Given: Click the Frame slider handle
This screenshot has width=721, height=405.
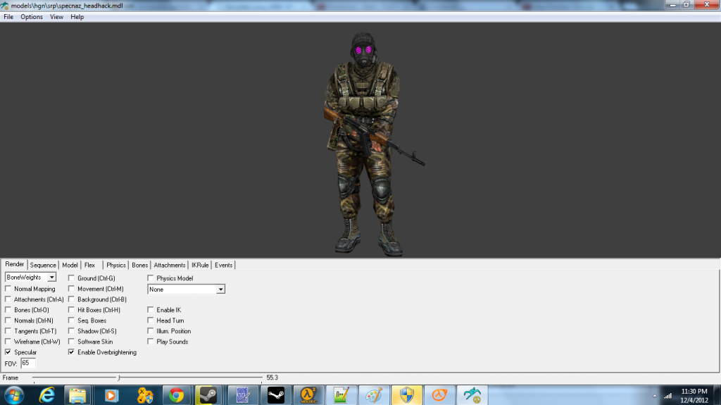Looking at the screenshot, I should (x=118, y=378).
